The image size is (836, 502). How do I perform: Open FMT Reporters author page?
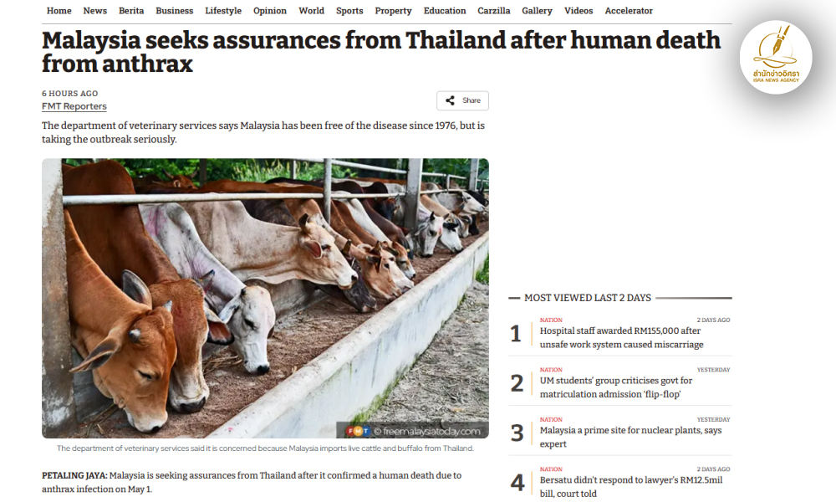(74, 106)
